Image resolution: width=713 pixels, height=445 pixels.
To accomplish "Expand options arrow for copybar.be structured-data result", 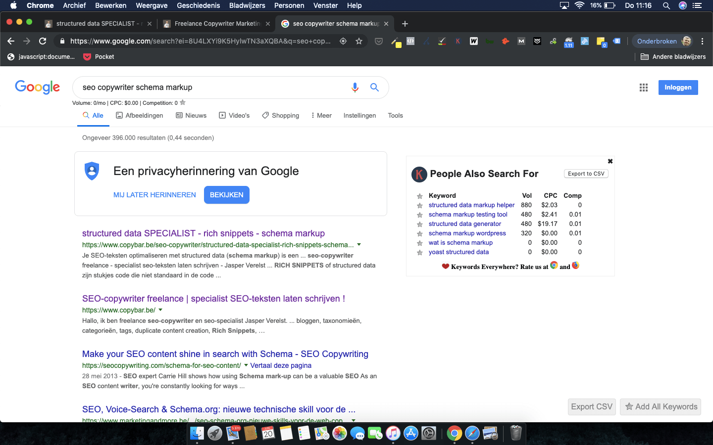I will [359, 244].
